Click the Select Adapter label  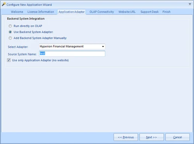18,47
